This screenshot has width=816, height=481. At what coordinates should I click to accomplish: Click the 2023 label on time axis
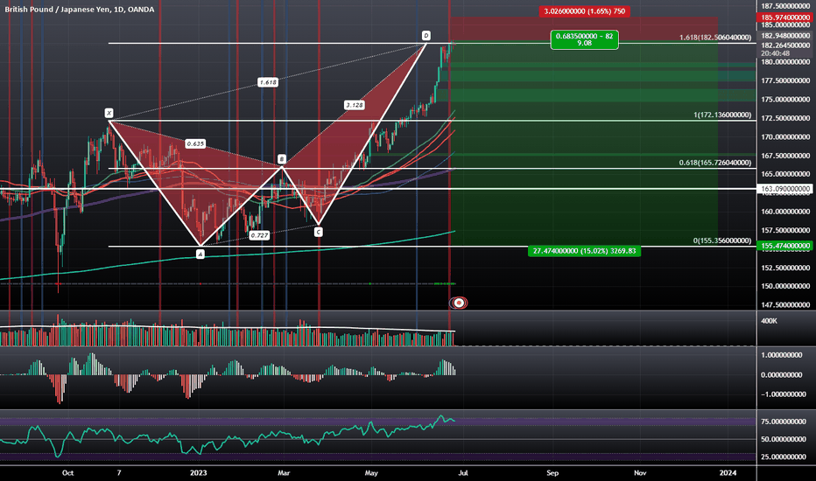198,472
